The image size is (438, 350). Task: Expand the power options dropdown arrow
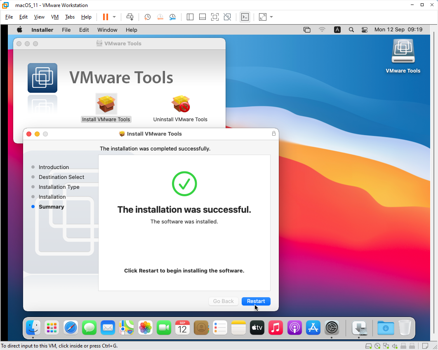(114, 17)
